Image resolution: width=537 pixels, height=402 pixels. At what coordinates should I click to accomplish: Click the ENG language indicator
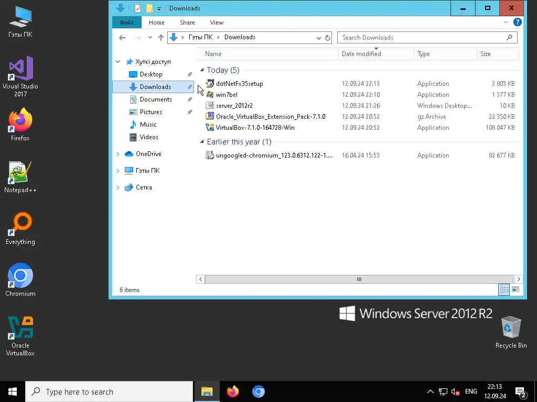pyautogui.click(x=471, y=392)
